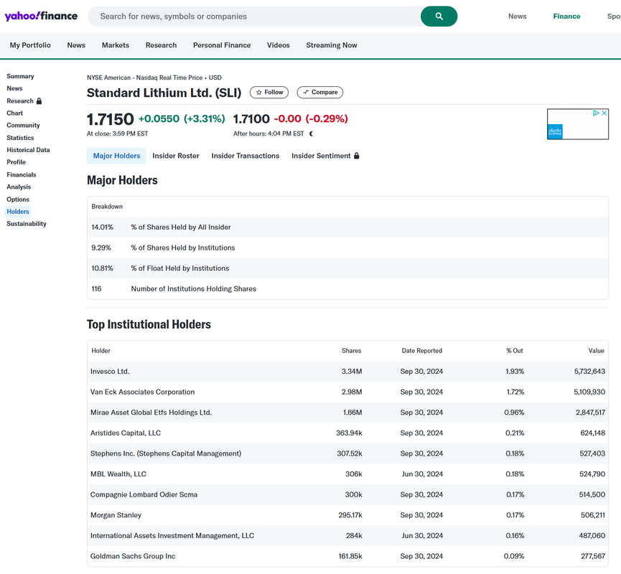Click the lock icon beside Insider Sentiment
621x574 pixels.
(356, 156)
